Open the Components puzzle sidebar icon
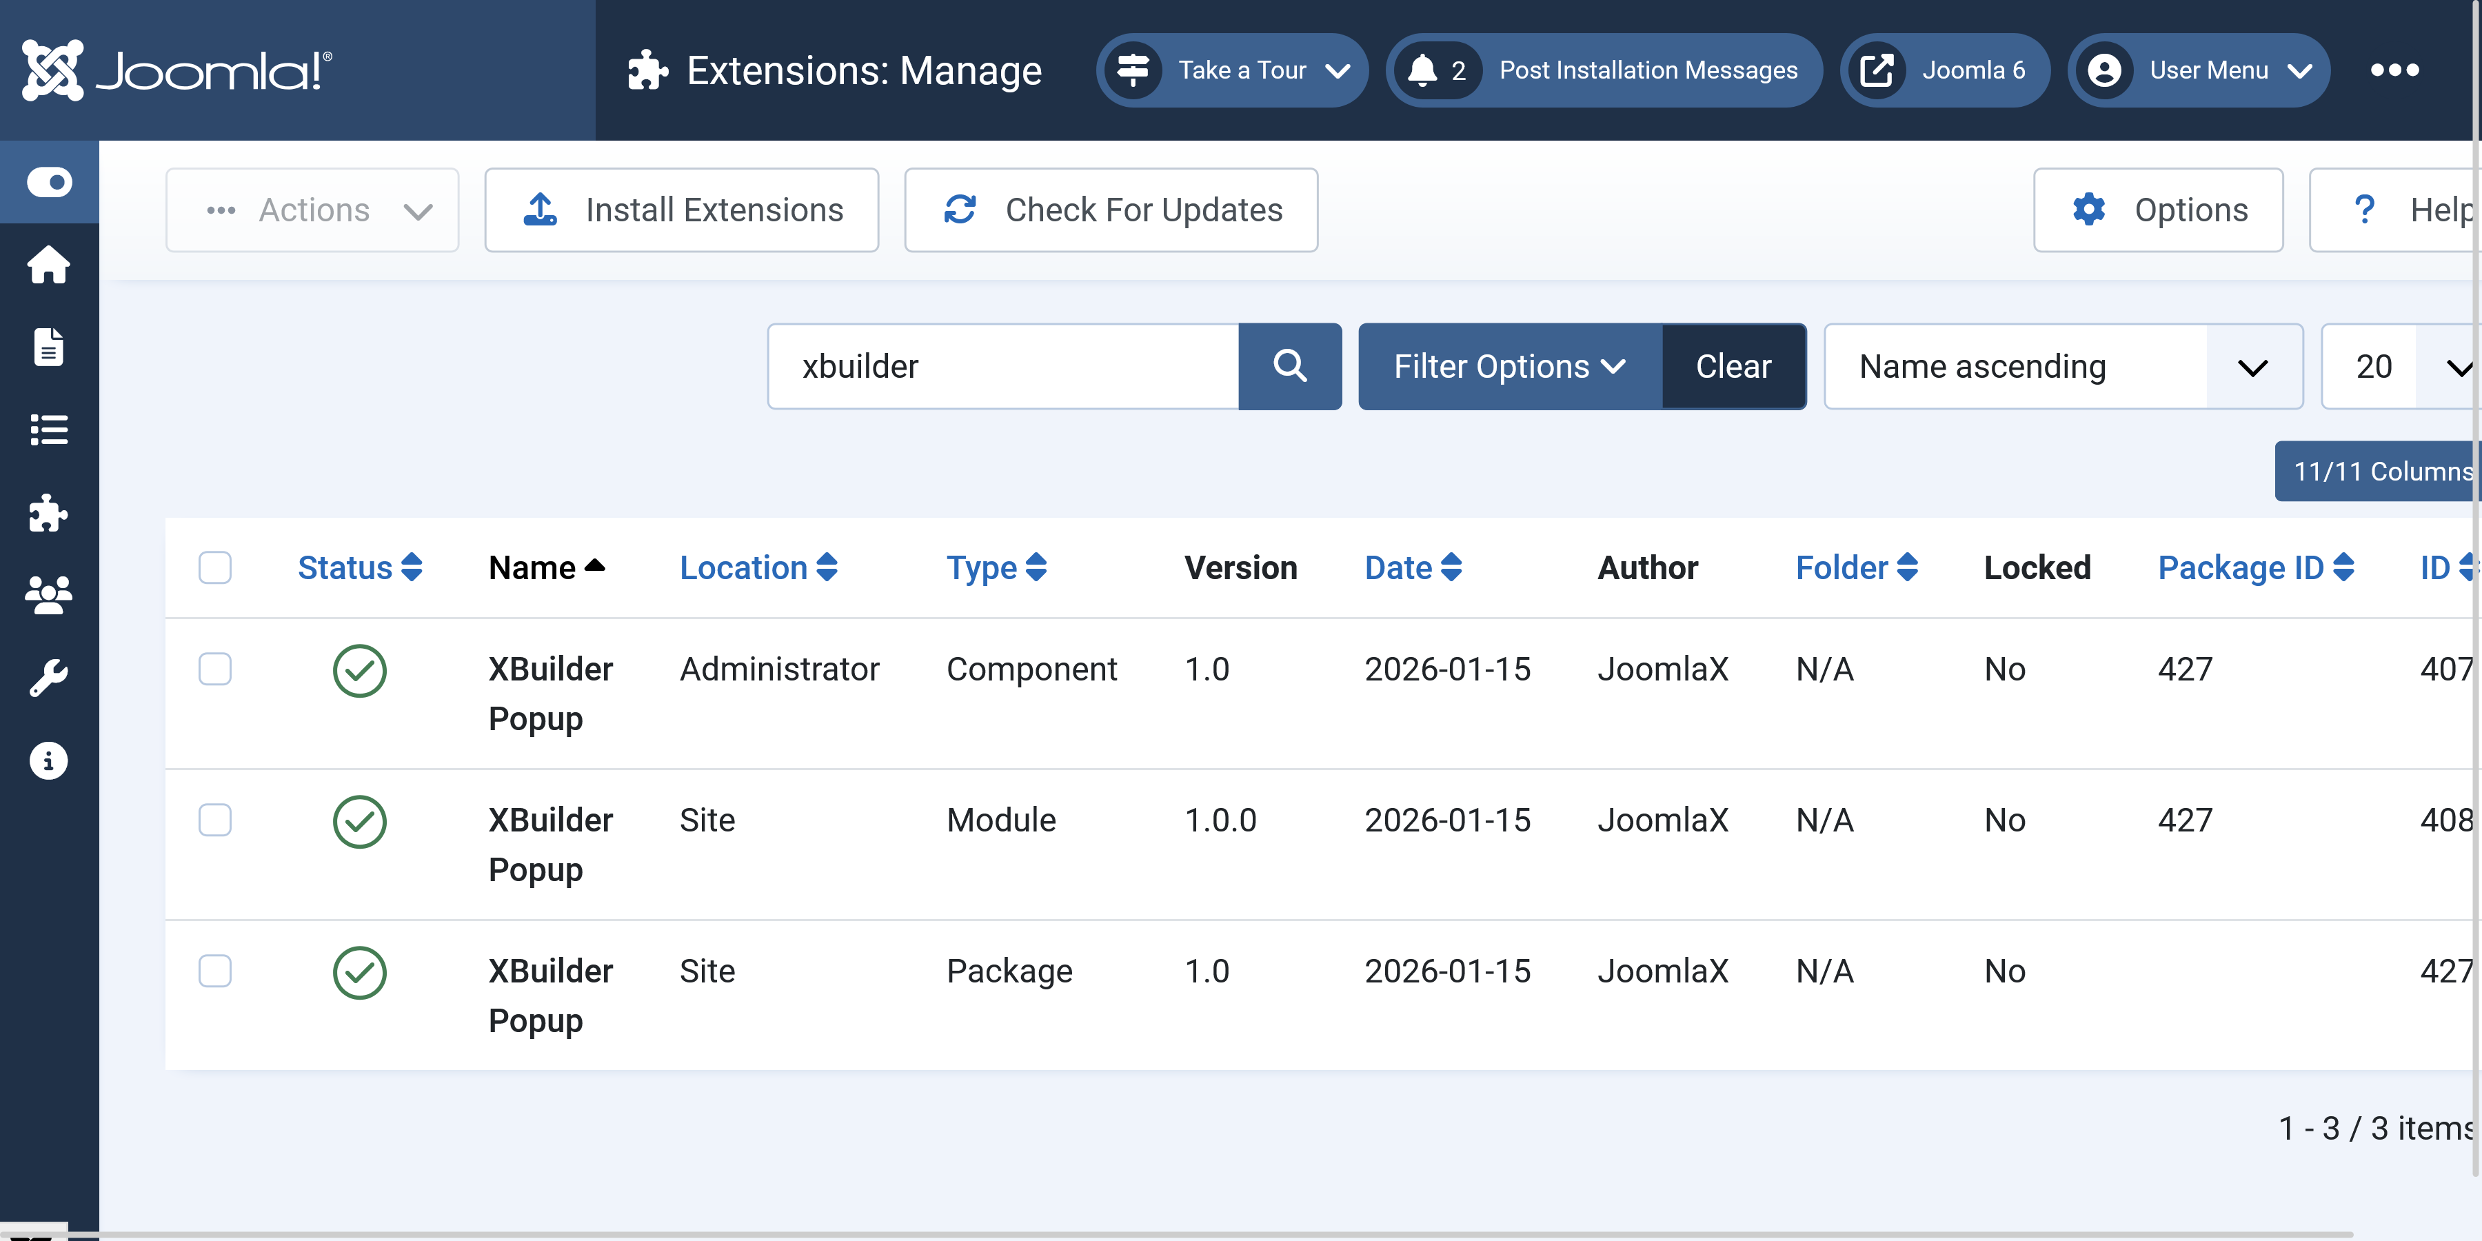Image resolution: width=2482 pixels, height=1241 pixels. [48, 512]
